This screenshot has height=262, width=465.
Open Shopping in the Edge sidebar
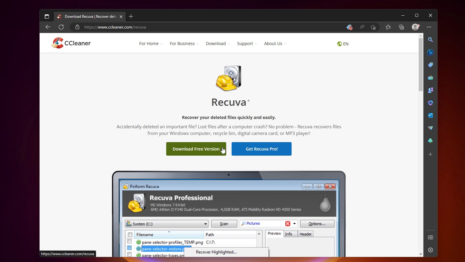[430, 65]
